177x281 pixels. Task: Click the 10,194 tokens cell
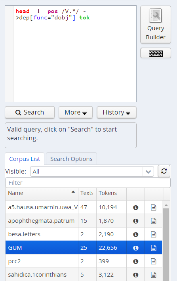coord(111,207)
